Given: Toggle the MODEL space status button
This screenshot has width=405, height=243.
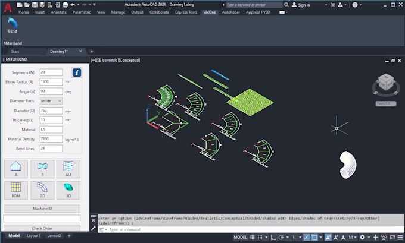Looking at the screenshot, I should pos(240,237).
